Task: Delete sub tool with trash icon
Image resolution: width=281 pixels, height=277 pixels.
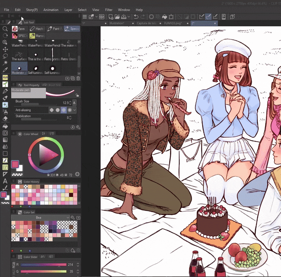Action: coord(78,78)
